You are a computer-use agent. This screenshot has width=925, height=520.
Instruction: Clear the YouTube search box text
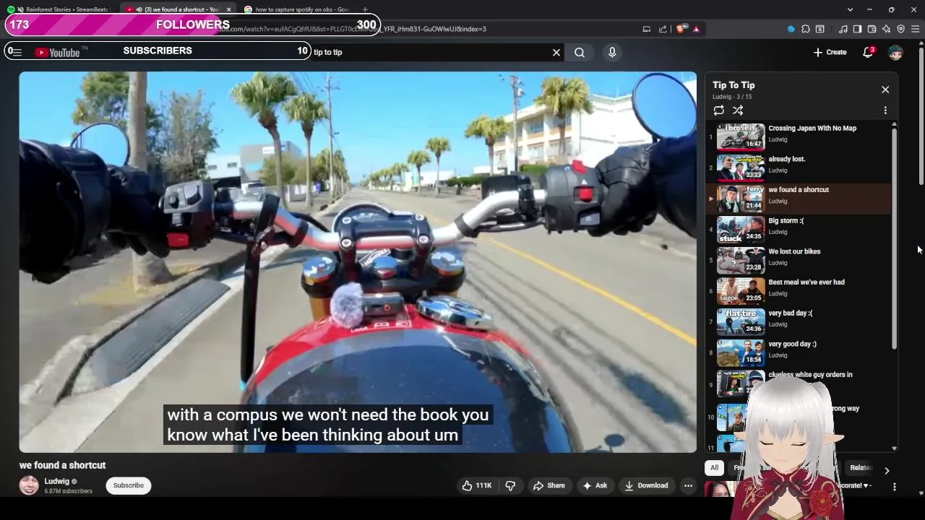click(556, 52)
